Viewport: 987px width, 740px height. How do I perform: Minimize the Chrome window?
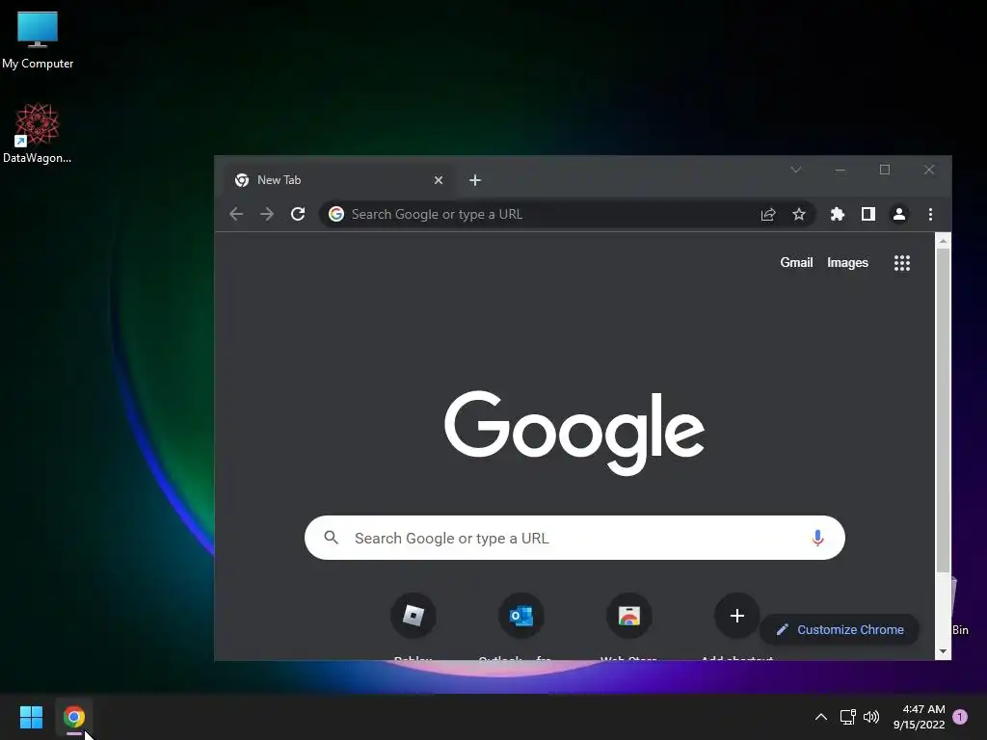(840, 170)
